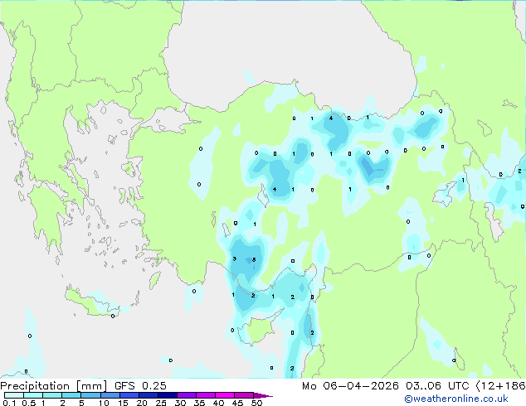The width and height of the screenshot is (526, 406).
Task: Select the 15–20 mm legend swatch
Action: pos(129,395)
